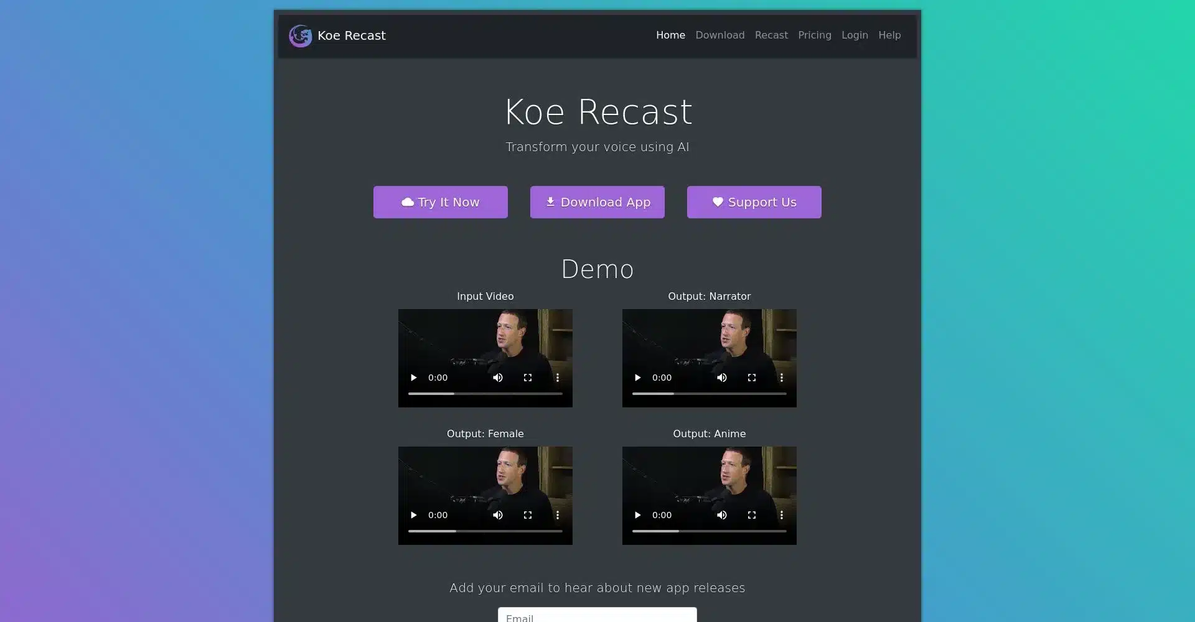Click the cloud icon in Try It Now
The height and width of the screenshot is (622, 1195).
pos(407,202)
